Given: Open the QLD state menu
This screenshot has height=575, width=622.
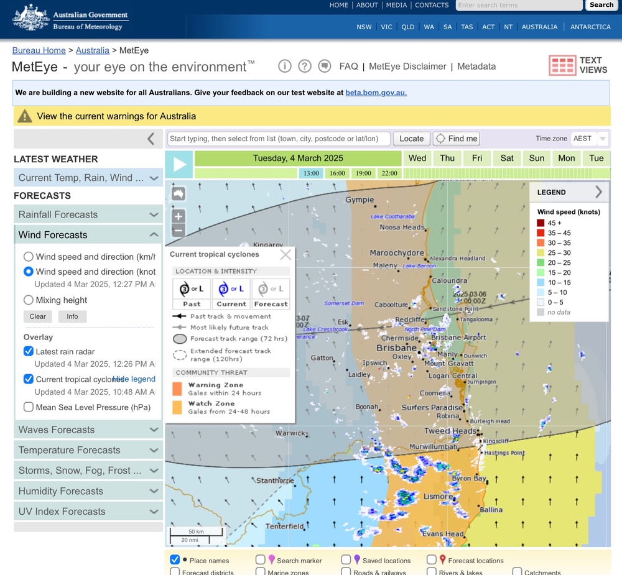Looking at the screenshot, I should (x=408, y=27).
